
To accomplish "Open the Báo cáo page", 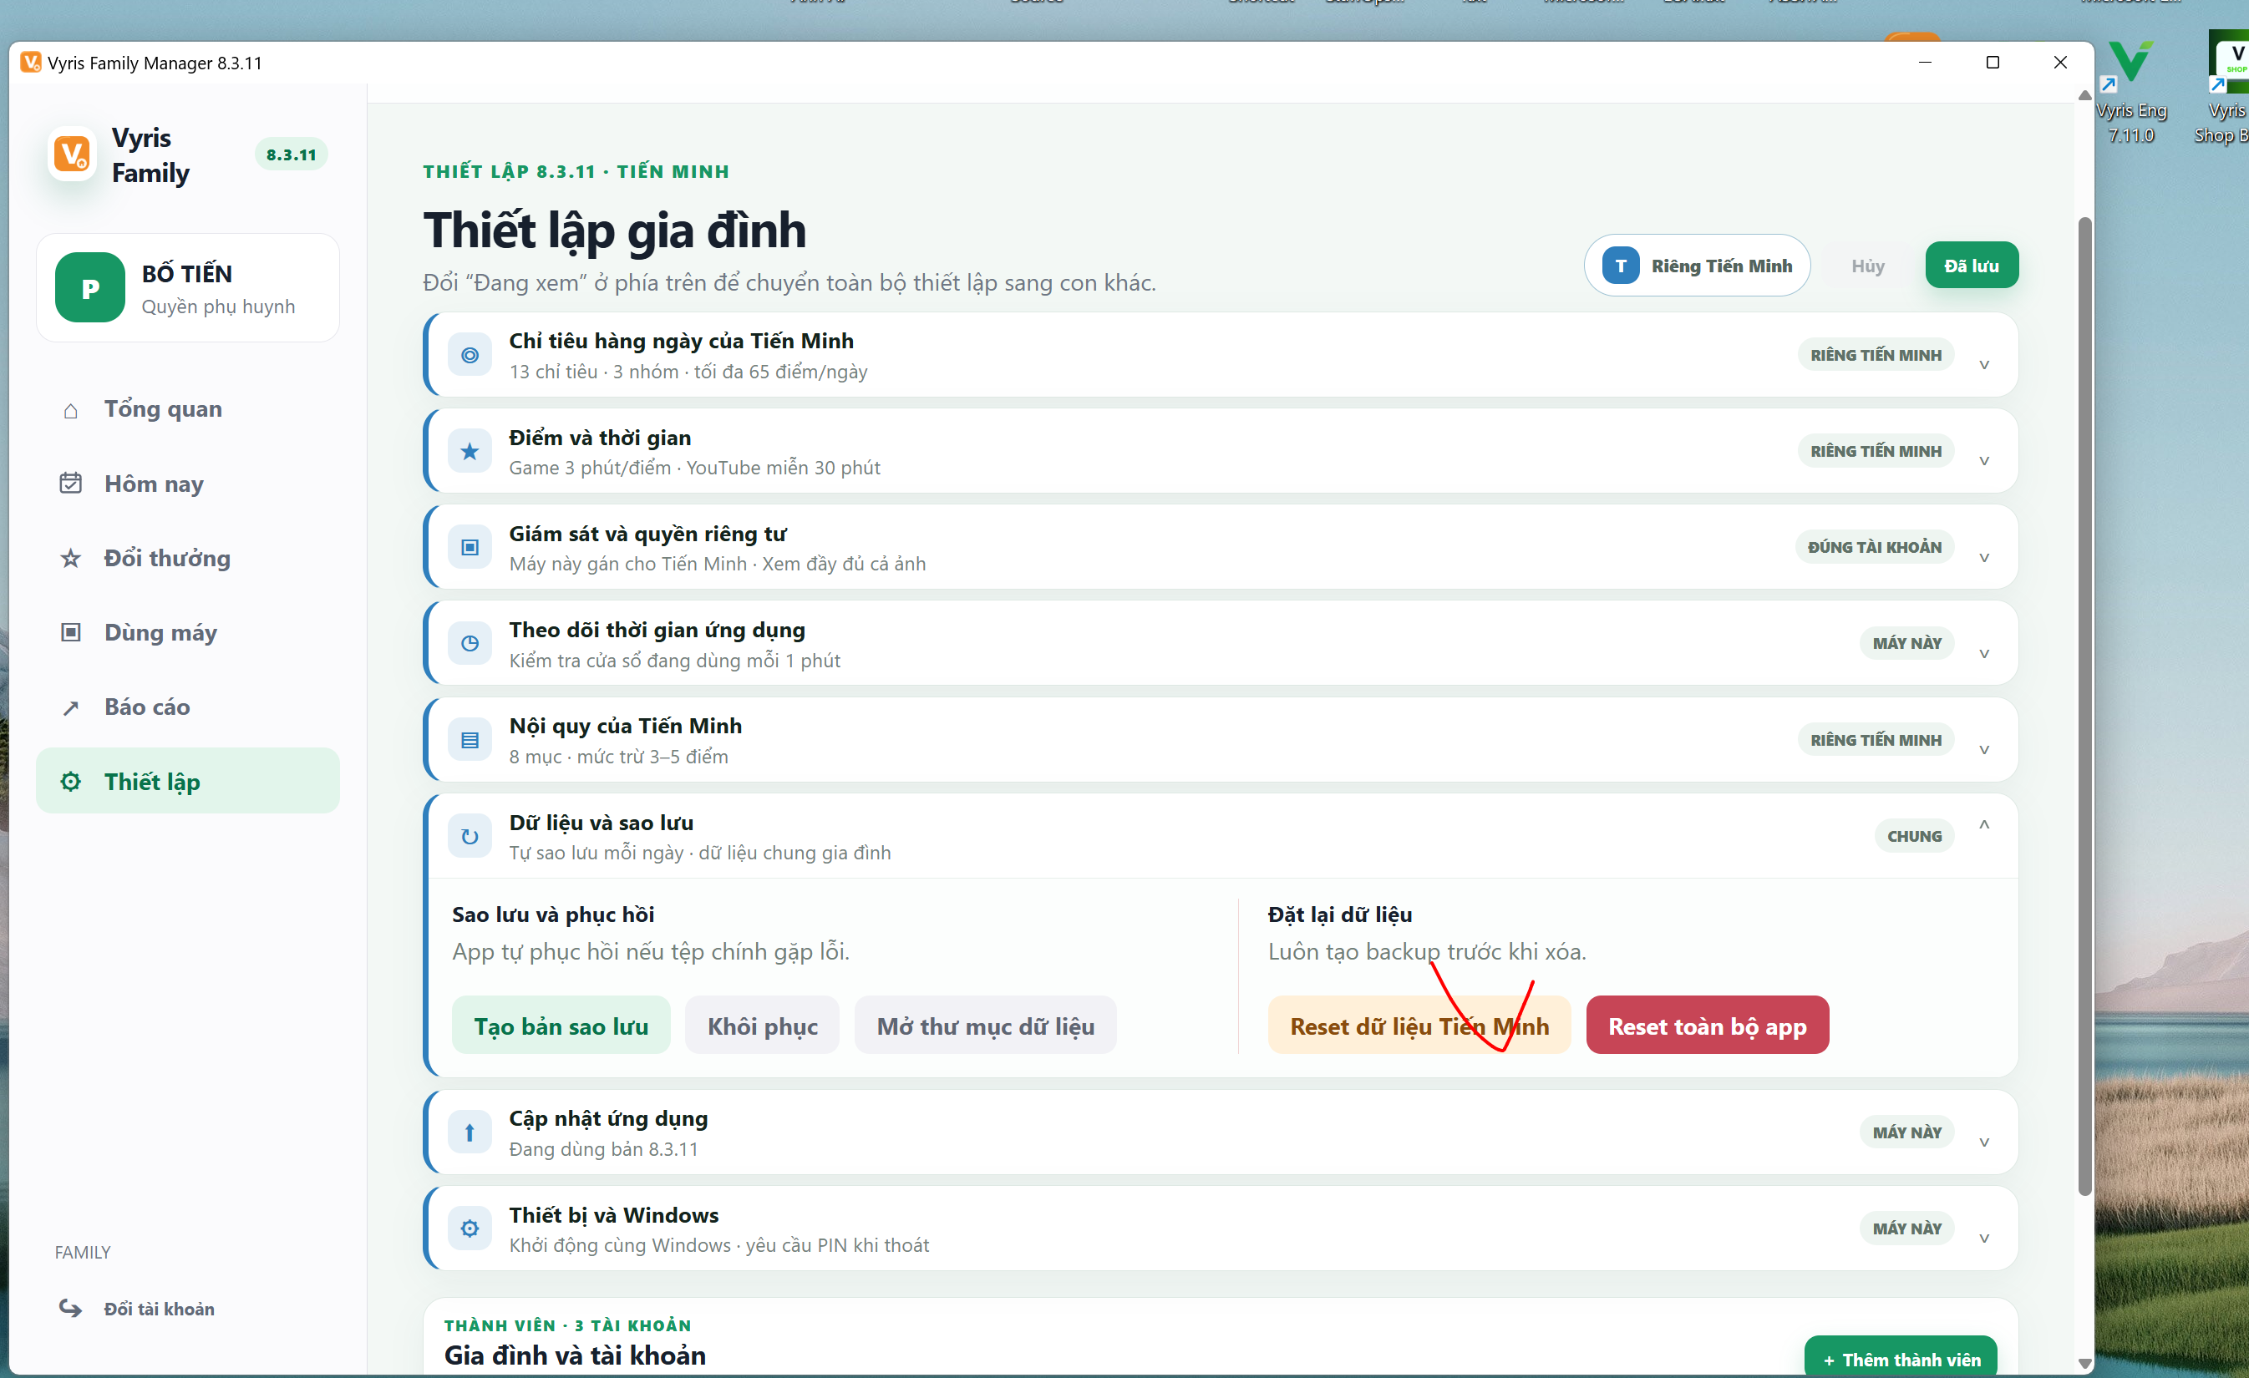I will tap(188, 707).
